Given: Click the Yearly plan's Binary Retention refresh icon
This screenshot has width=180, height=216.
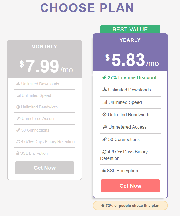Looking at the screenshot, I should pos(105,152).
